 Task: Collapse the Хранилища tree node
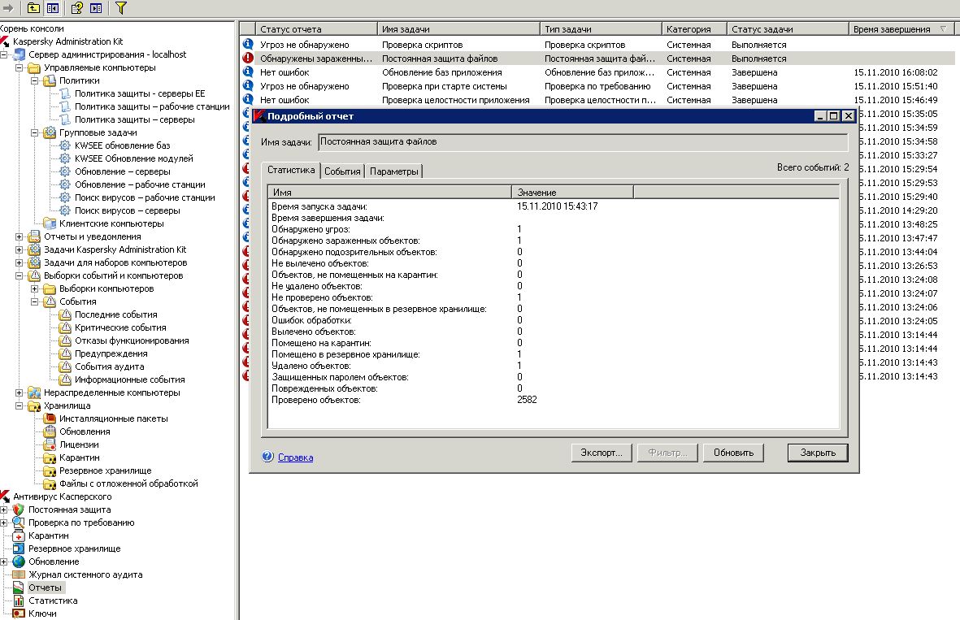pos(19,405)
